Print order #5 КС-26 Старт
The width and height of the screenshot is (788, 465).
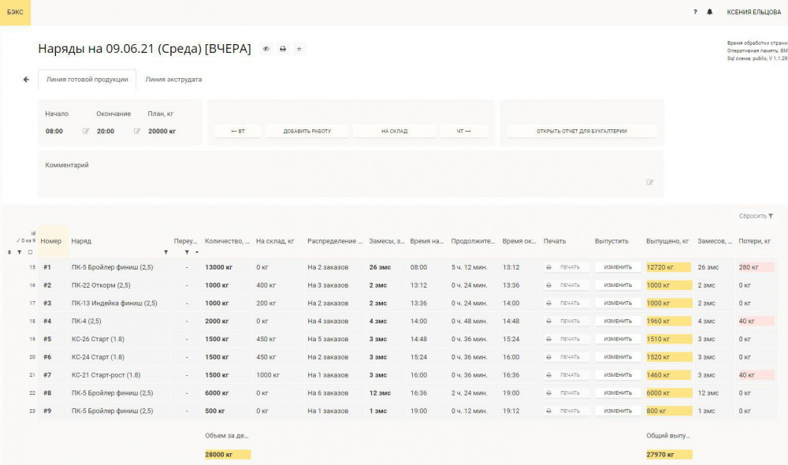coord(566,340)
